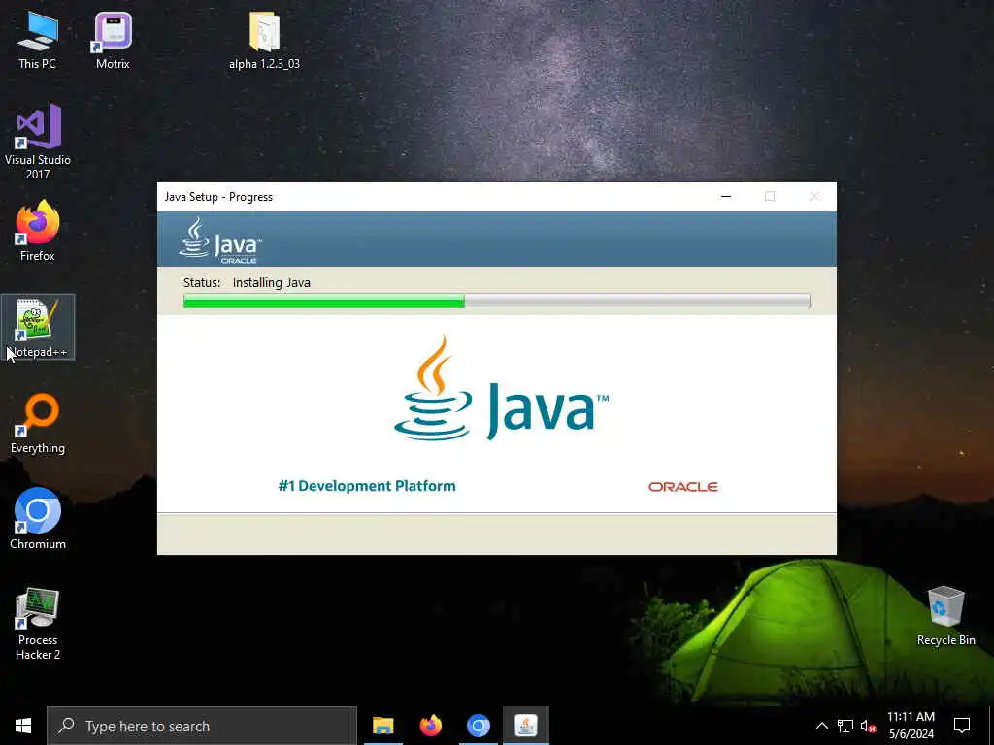Screen dimensions: 994x745
Task: Minimize the Java Setup window
Action: [x=726, y=196]
